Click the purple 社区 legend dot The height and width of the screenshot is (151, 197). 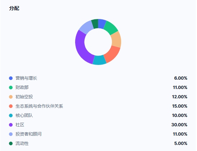pos(11,125)
